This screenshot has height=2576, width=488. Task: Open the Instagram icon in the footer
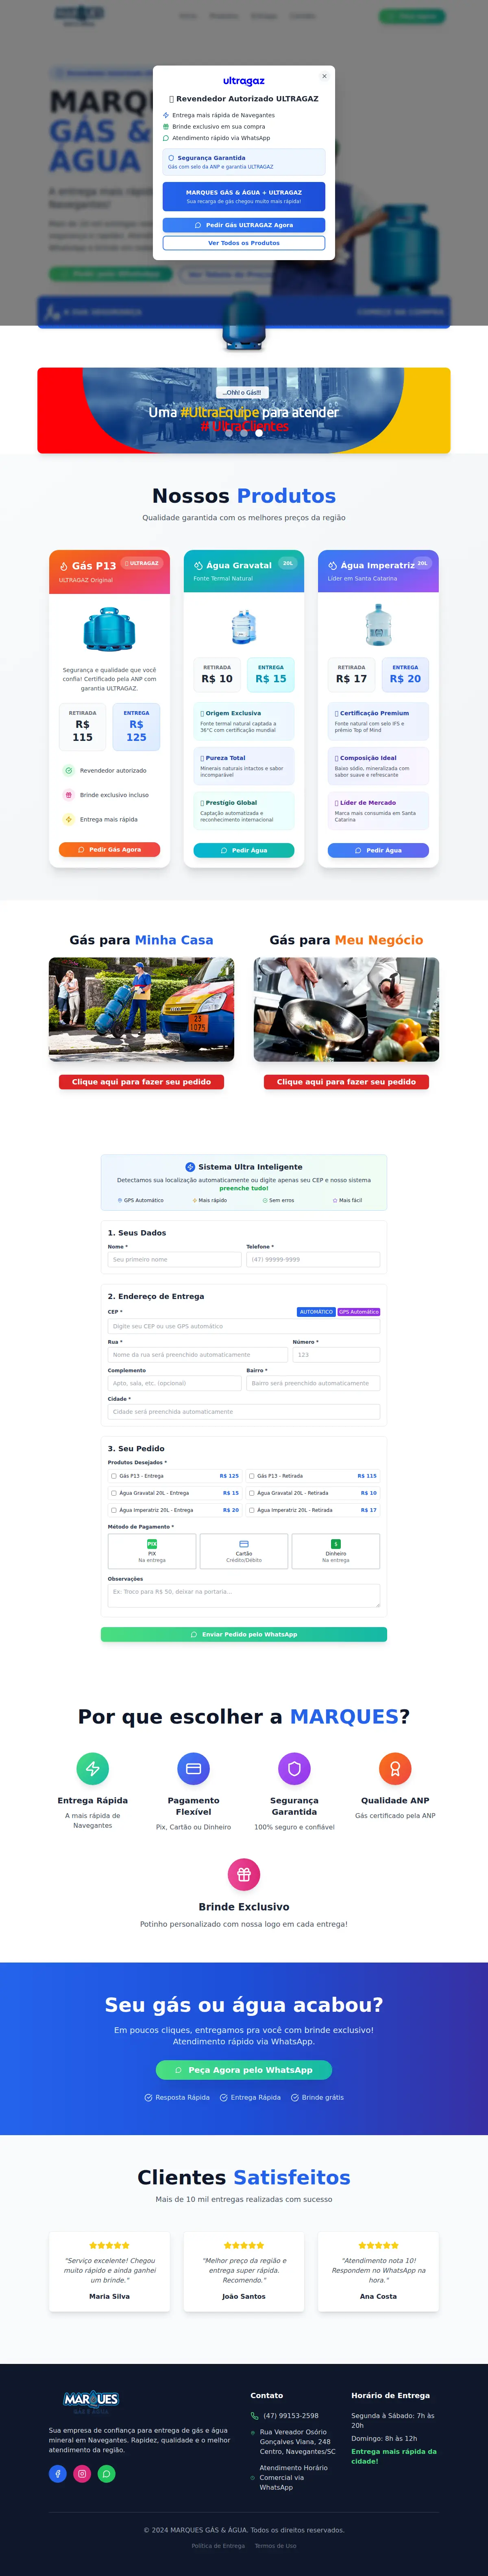coord(82,2473)
